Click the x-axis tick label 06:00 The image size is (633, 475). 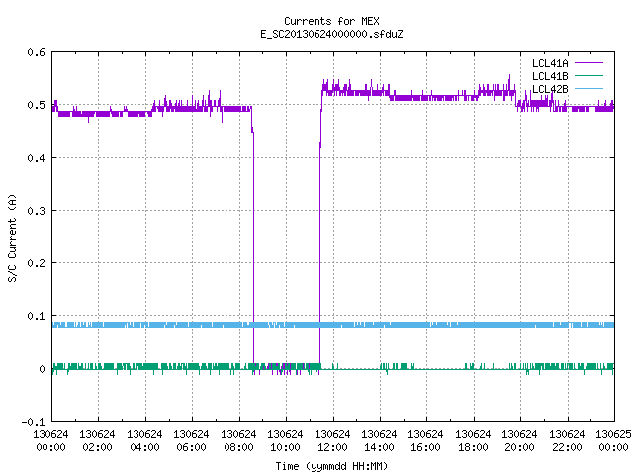(x=191, y=447)
